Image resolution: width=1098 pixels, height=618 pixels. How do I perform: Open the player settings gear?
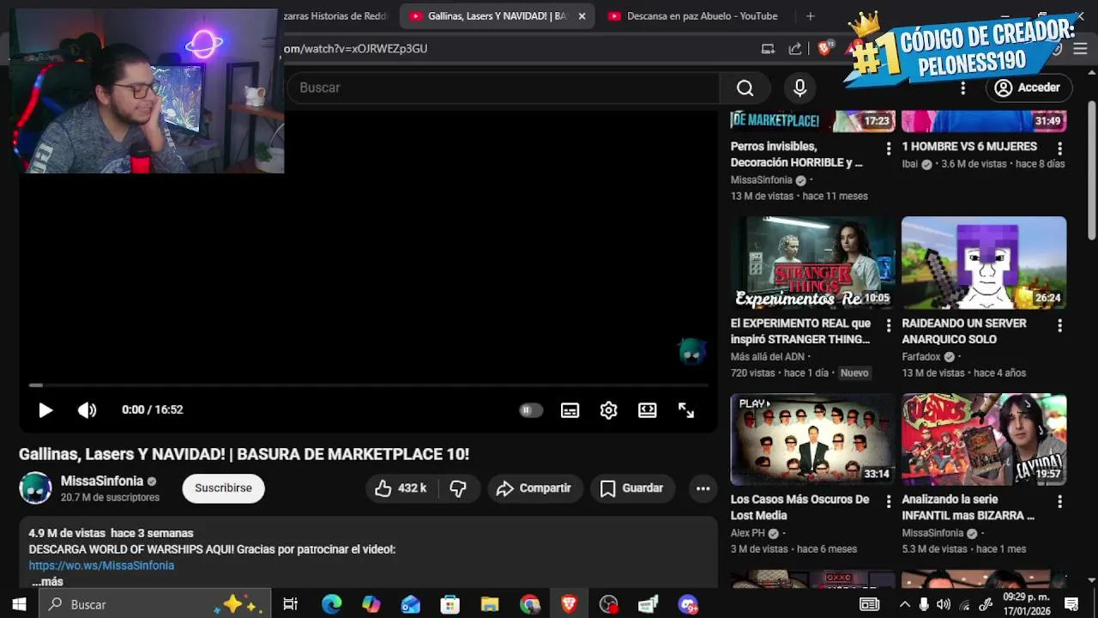coord(608,410)
